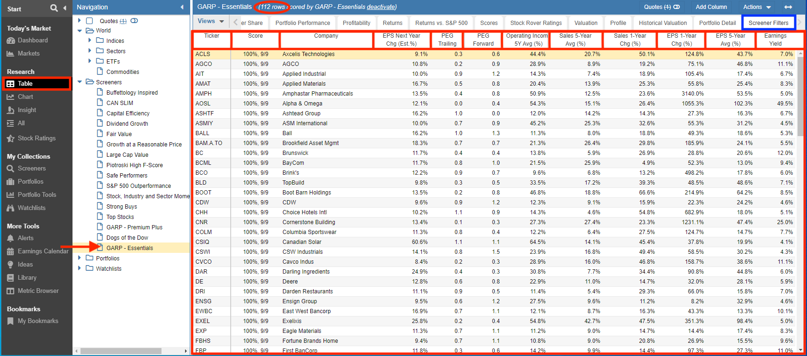Expand the Indices folder
807x356 pixels.
pyautogui.click(x=90, y=40)
